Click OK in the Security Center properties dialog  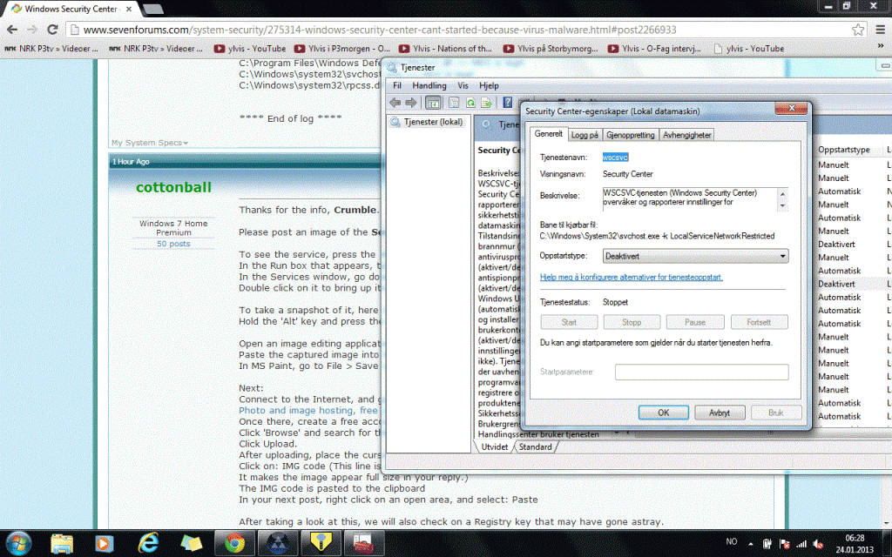coord(663,413)
